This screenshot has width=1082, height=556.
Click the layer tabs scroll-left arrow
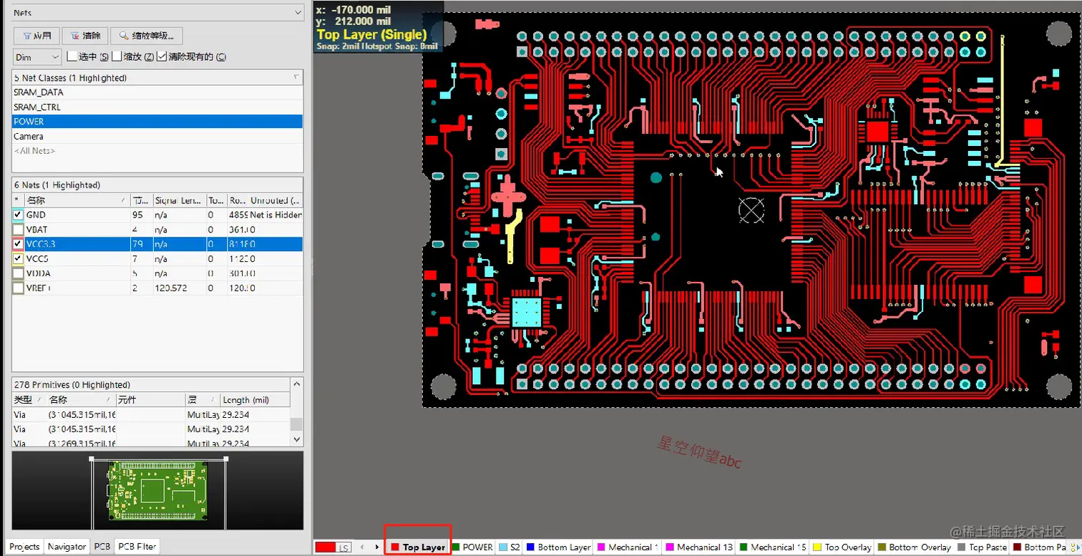pos(364,547)
